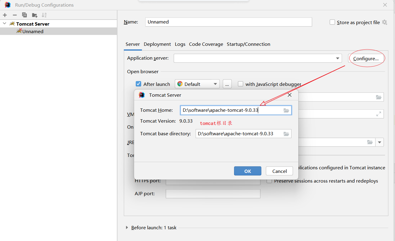Switch to the Server tab
The image size is (395, 241).
[133, 44]
